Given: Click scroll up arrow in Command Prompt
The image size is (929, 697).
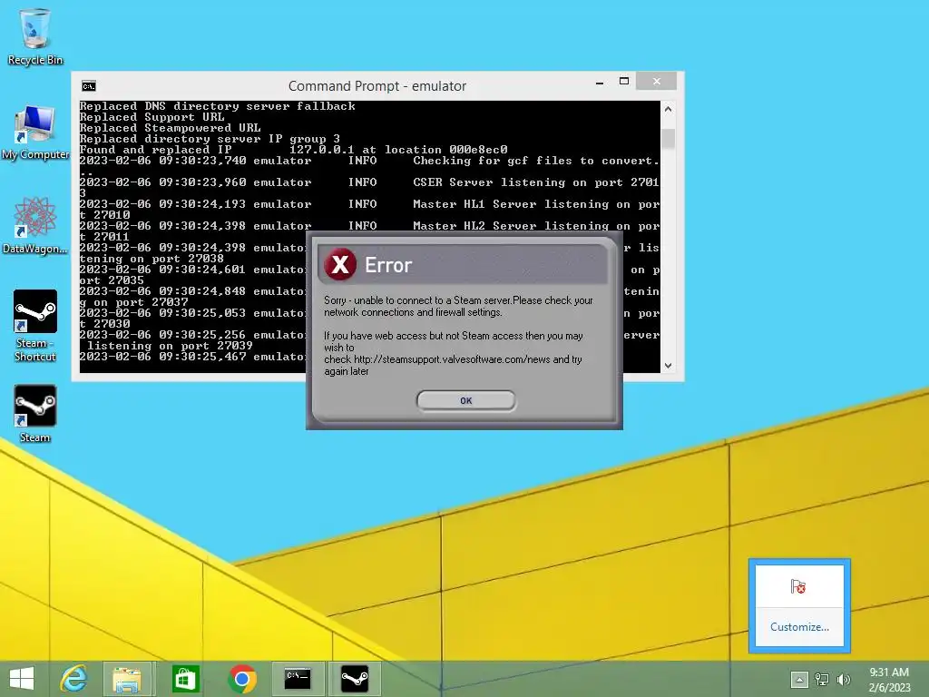Looking at the screenshot, I should pos(668,109).
